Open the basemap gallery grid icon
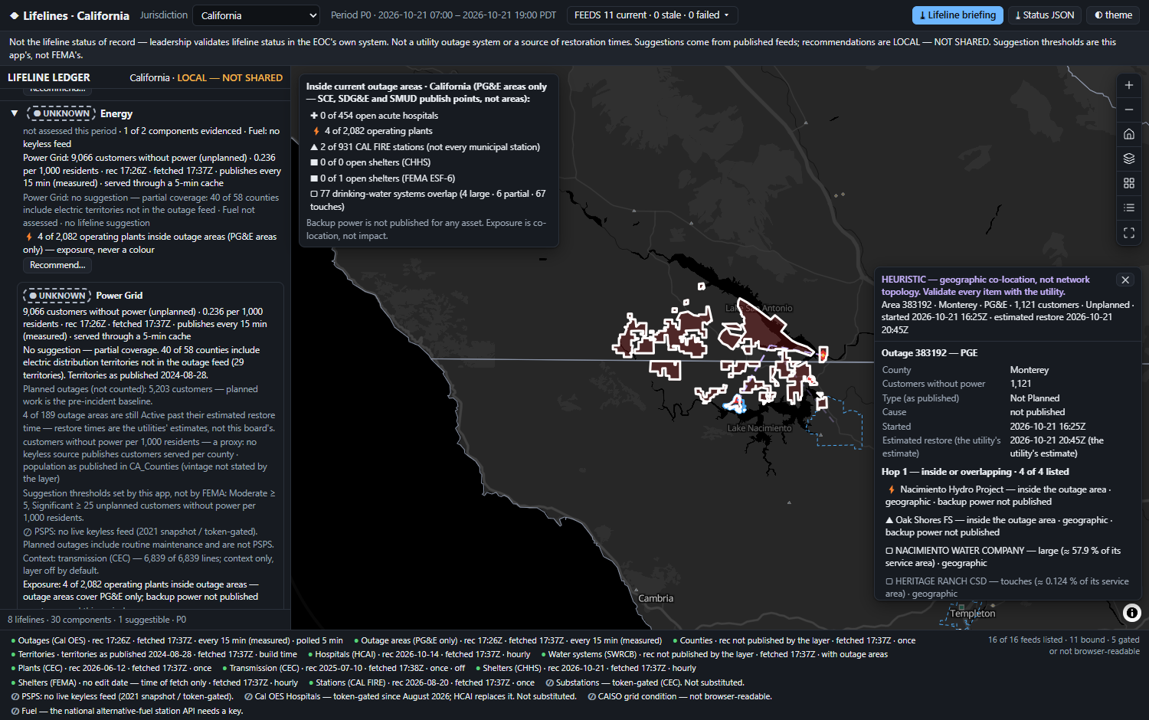This screenshot has width=1149, height=720. click(x=1129, y=183)
